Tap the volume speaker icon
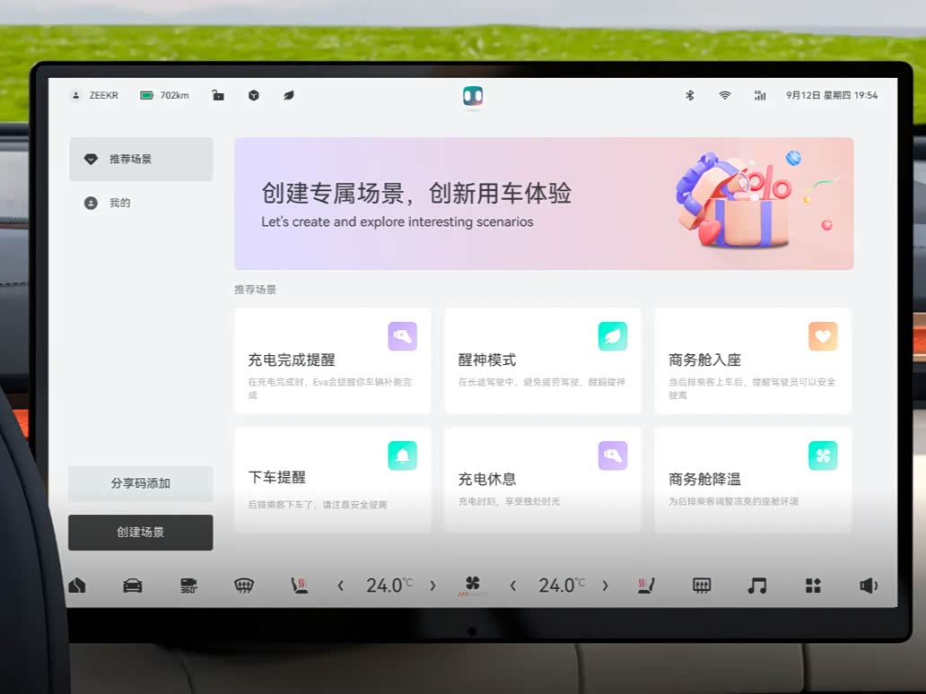 point(868,586)
